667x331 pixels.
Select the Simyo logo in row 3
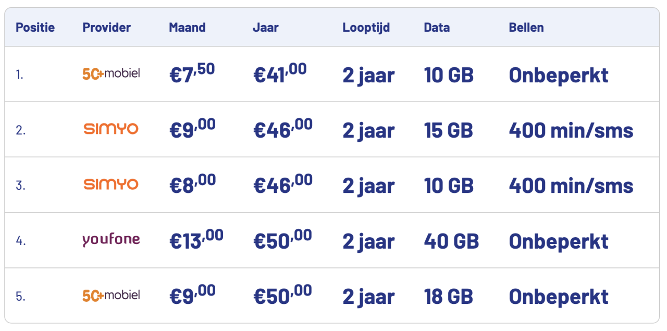[111, 185]
